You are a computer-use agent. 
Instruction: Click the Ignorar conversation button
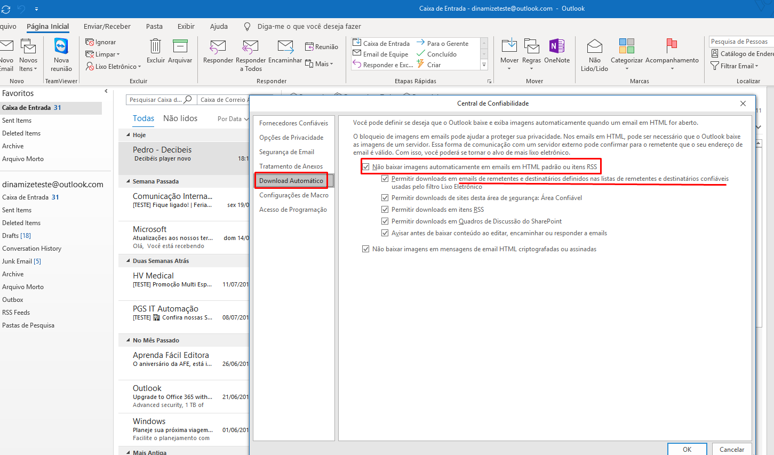pyautogui.click(x=101, y=42)
